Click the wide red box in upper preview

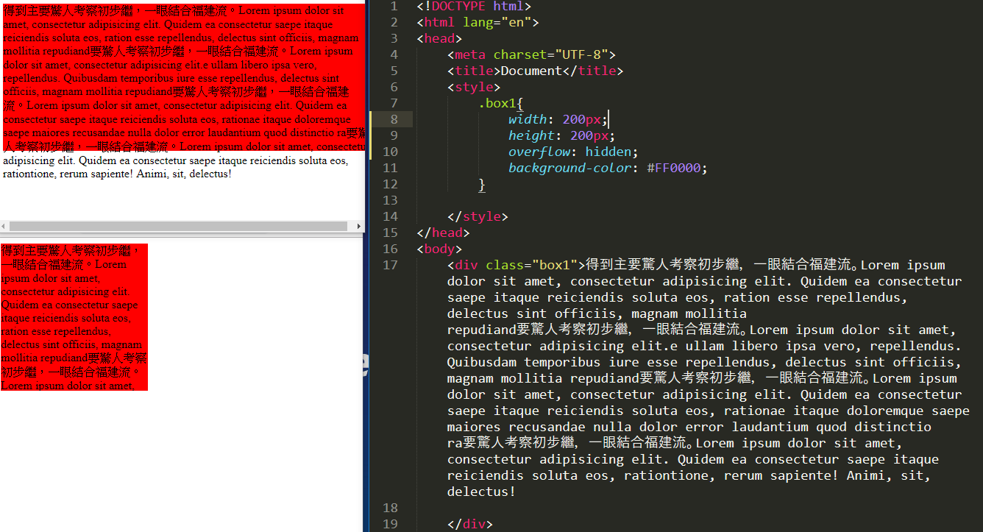pos(182,74)
